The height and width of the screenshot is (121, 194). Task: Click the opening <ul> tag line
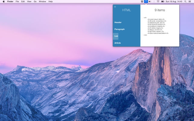click(x=145, y=18)
